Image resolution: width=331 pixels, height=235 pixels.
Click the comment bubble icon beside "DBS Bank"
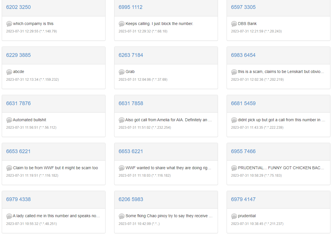(x=234, y=24)
